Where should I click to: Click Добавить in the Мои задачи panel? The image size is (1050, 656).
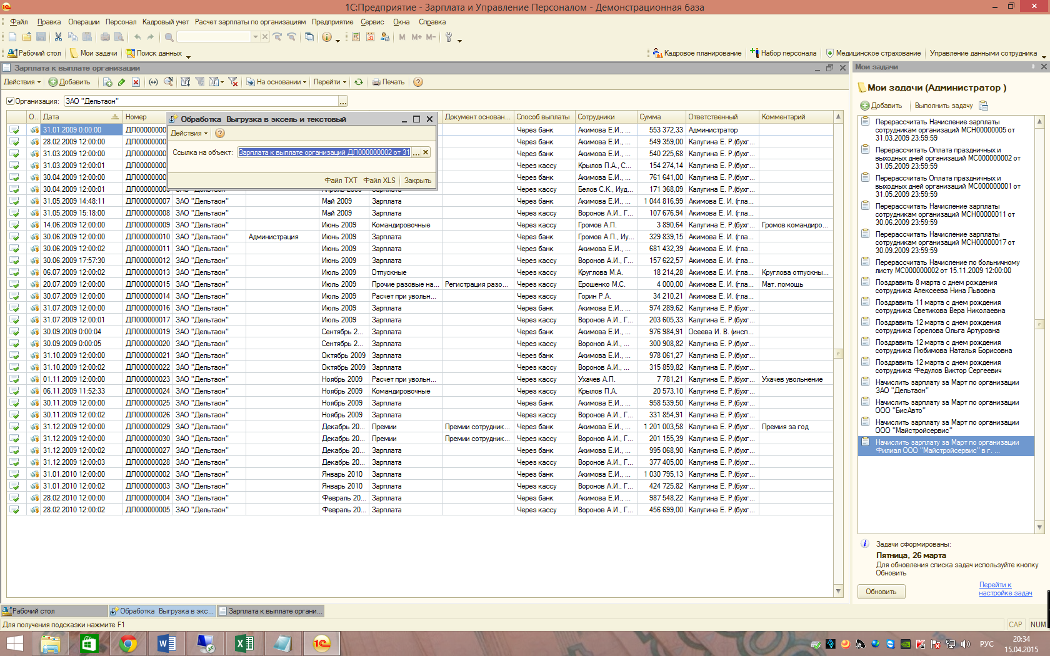point(881,106)
